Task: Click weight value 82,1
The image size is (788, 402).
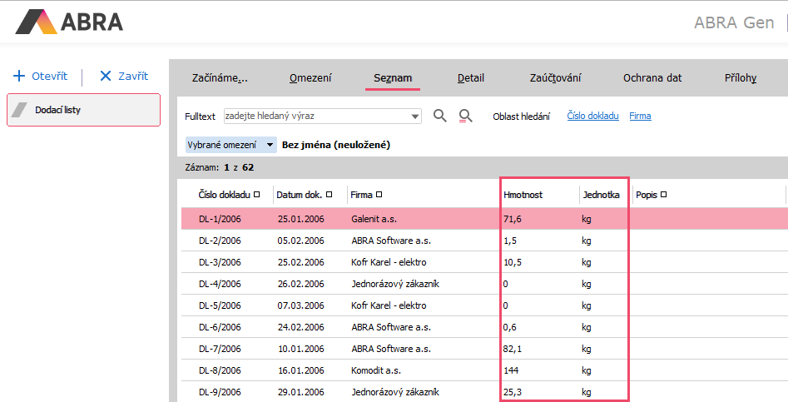Action: tap(512, 349)
